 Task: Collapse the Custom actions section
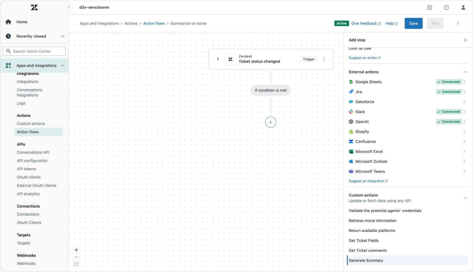pyautogui.click(x=465, y=198)
